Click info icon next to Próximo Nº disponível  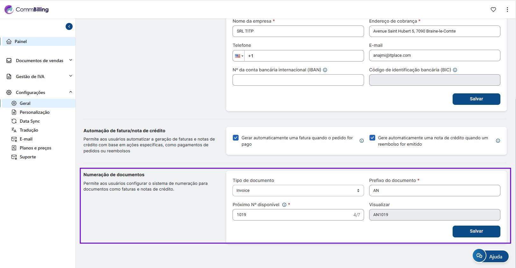tap(284, 205)
